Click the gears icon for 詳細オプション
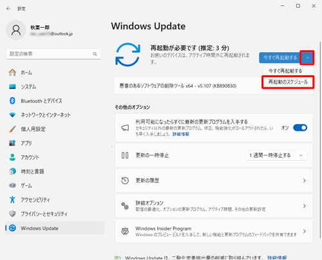This screenshot has width=322, height=260. tap(125, 206)
